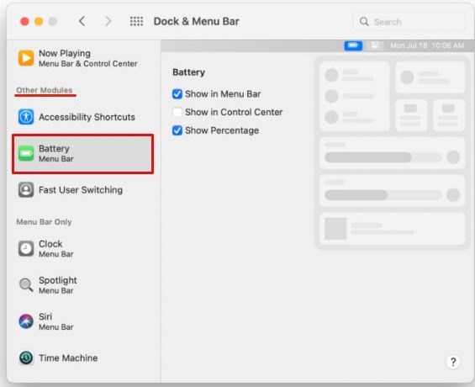The image size is (475, 387).
Task: Click the forward navigation arrow
Action: pos(108,21)
